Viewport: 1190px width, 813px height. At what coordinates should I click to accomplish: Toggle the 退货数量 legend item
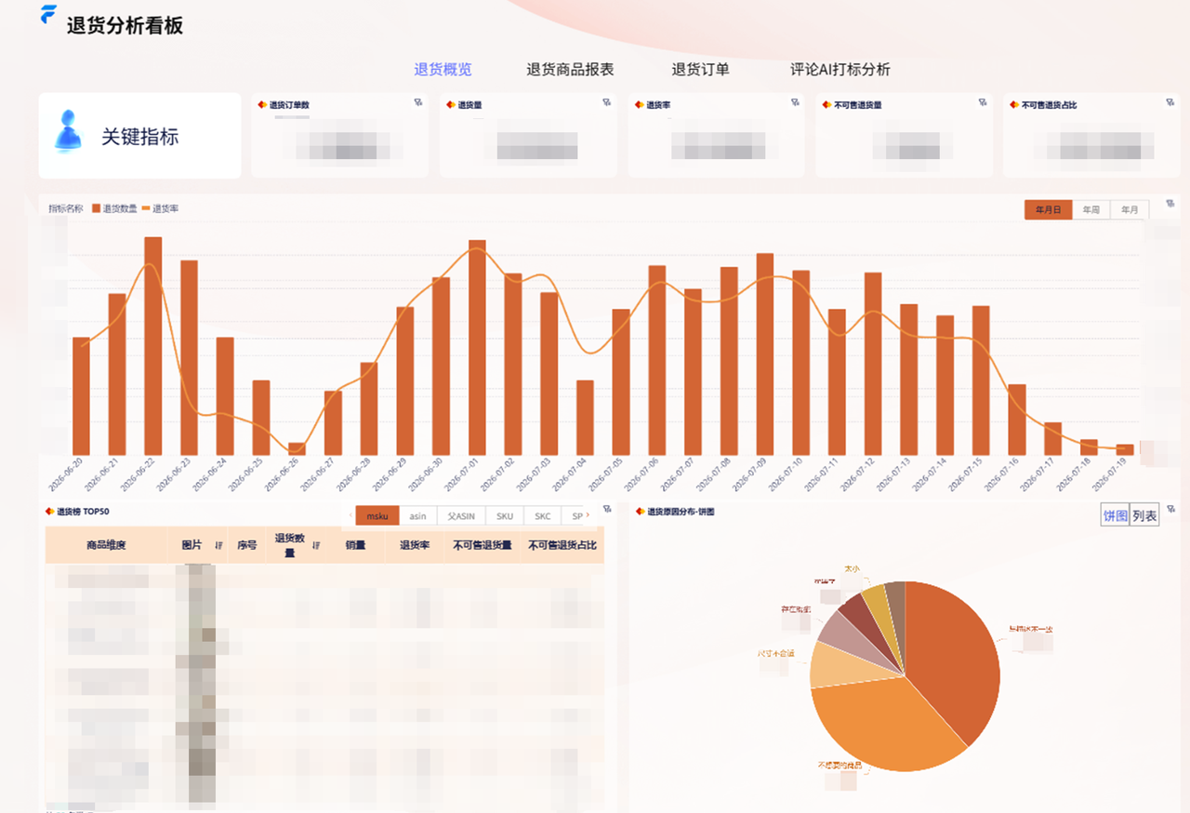(114, 209)
